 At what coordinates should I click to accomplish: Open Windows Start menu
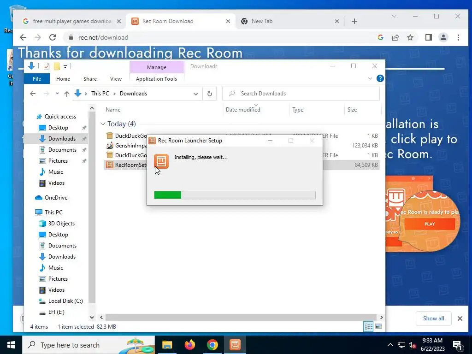pyautogui.click(x=11, y=345)
